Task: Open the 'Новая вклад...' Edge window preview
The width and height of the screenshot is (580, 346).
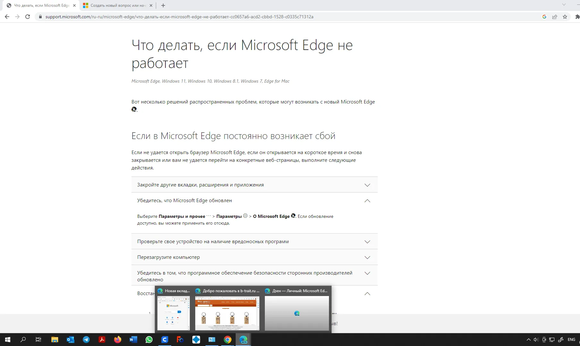Action: (173, 309)
